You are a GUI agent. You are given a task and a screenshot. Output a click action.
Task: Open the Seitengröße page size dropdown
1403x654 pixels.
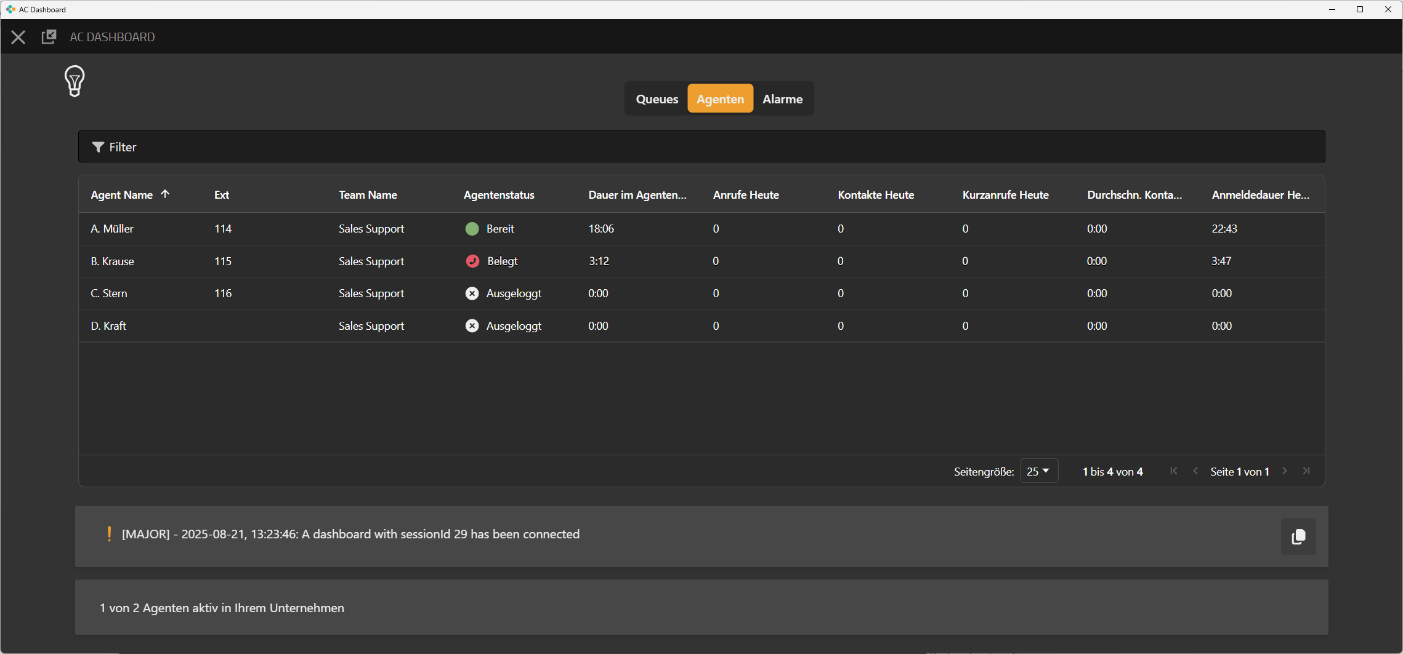pyautogui.click(x=1038, y=471)
